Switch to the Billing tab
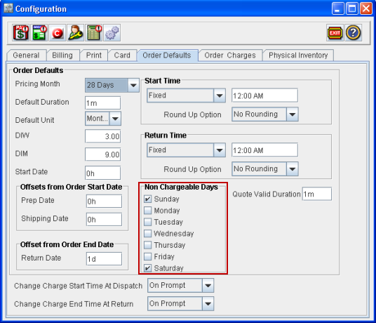The height and width of the screenshot is (323, 376). pos(62,55)
